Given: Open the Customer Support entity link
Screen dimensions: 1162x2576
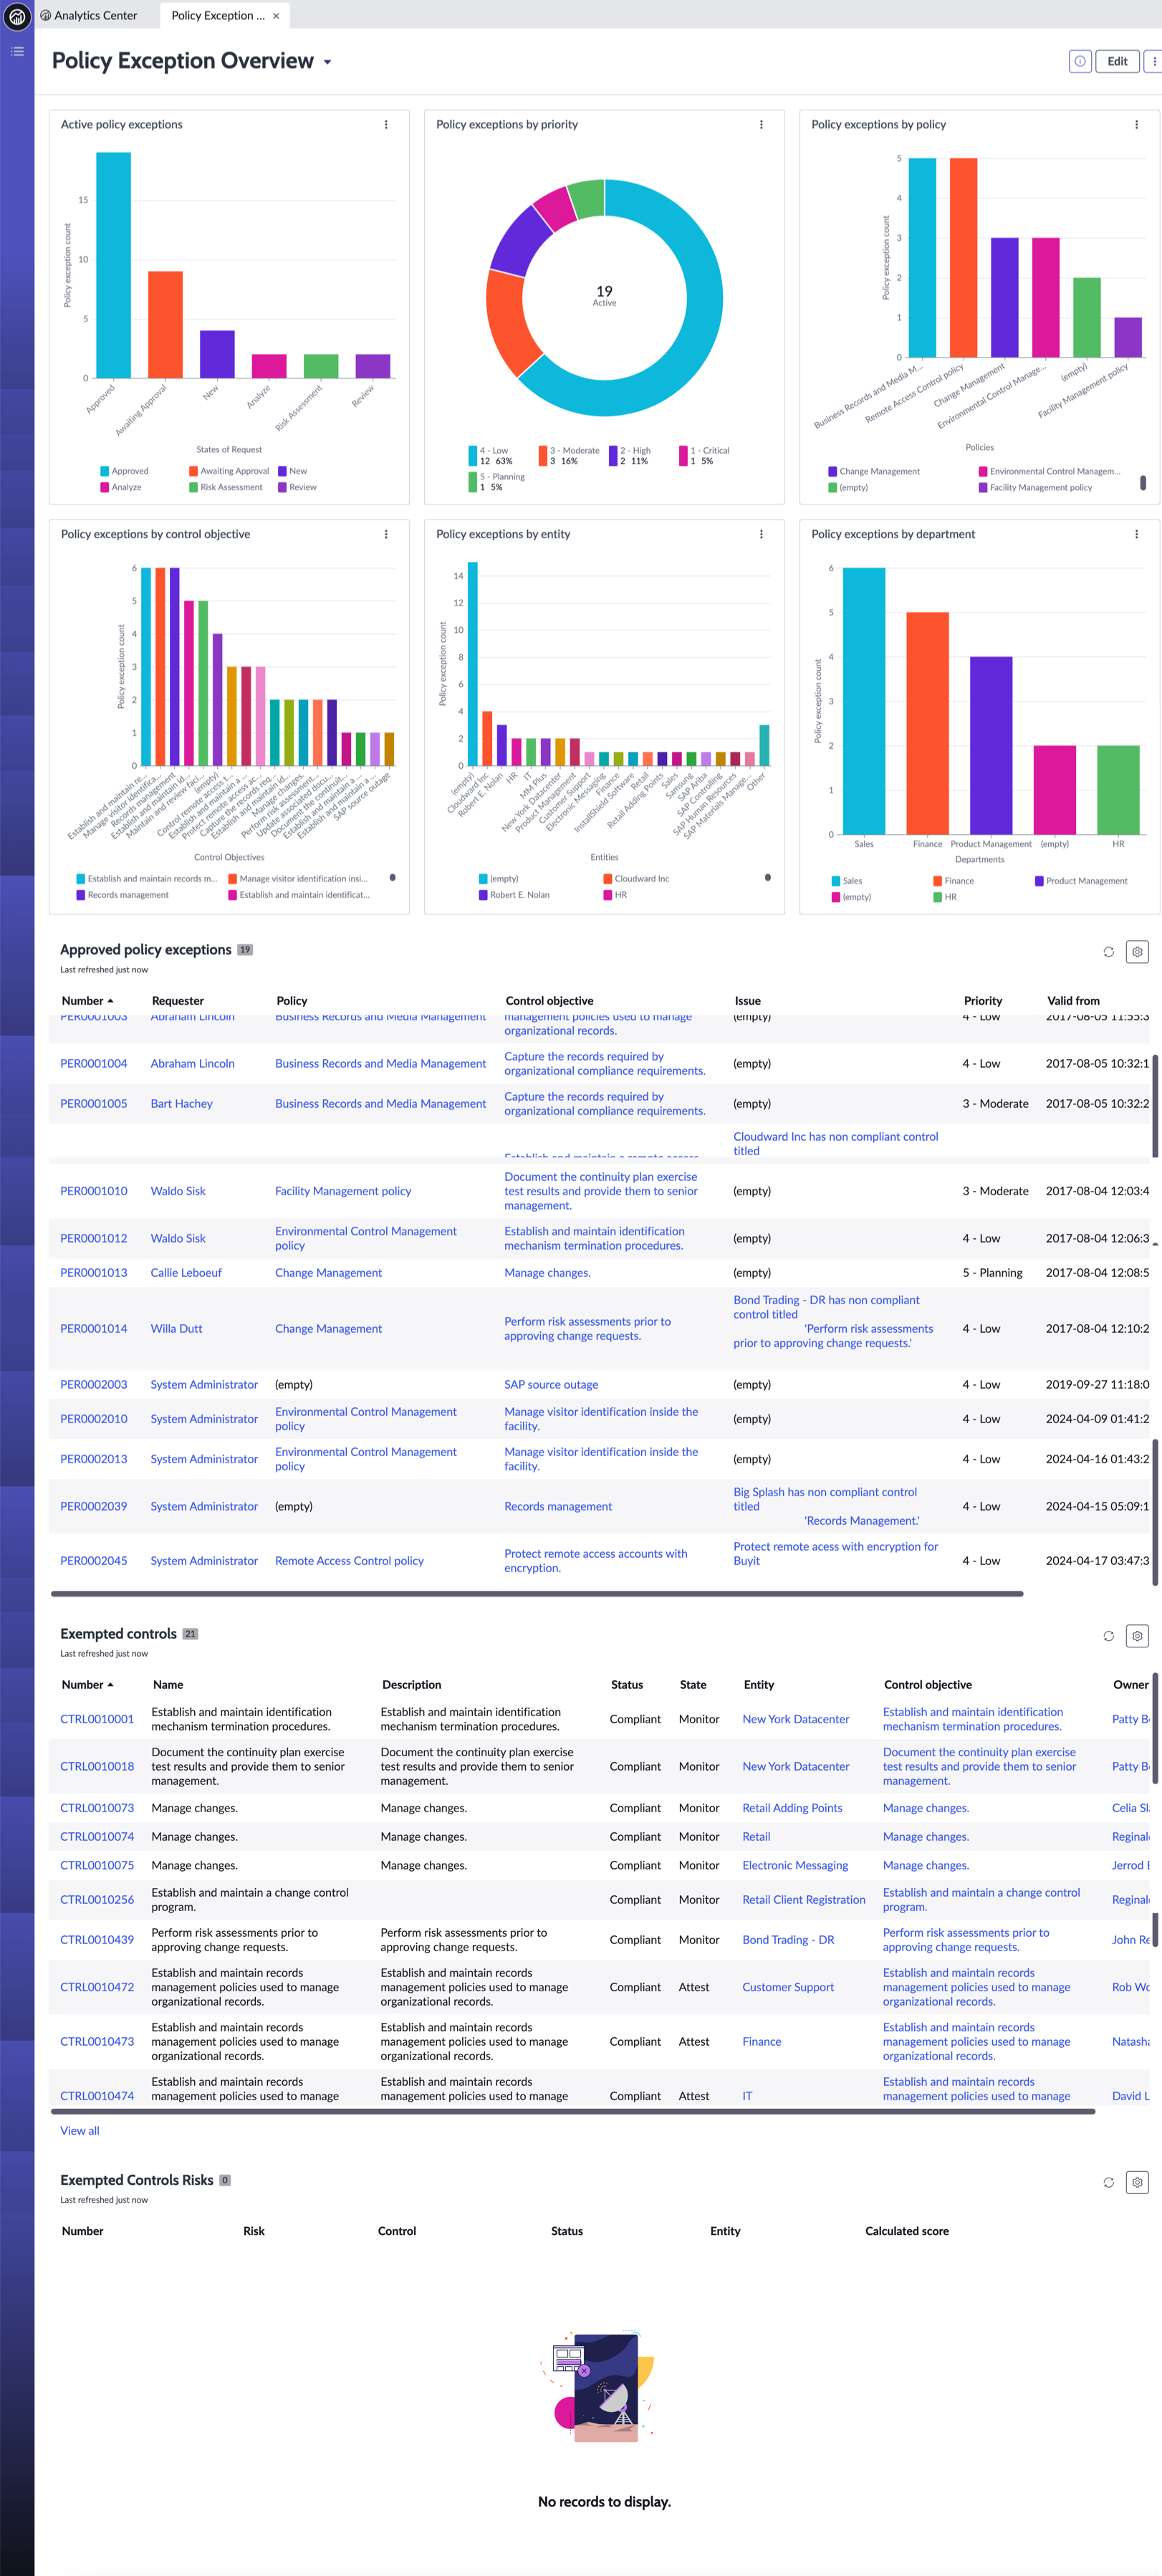Looking at the screenshot, I should coord(788,1988).
